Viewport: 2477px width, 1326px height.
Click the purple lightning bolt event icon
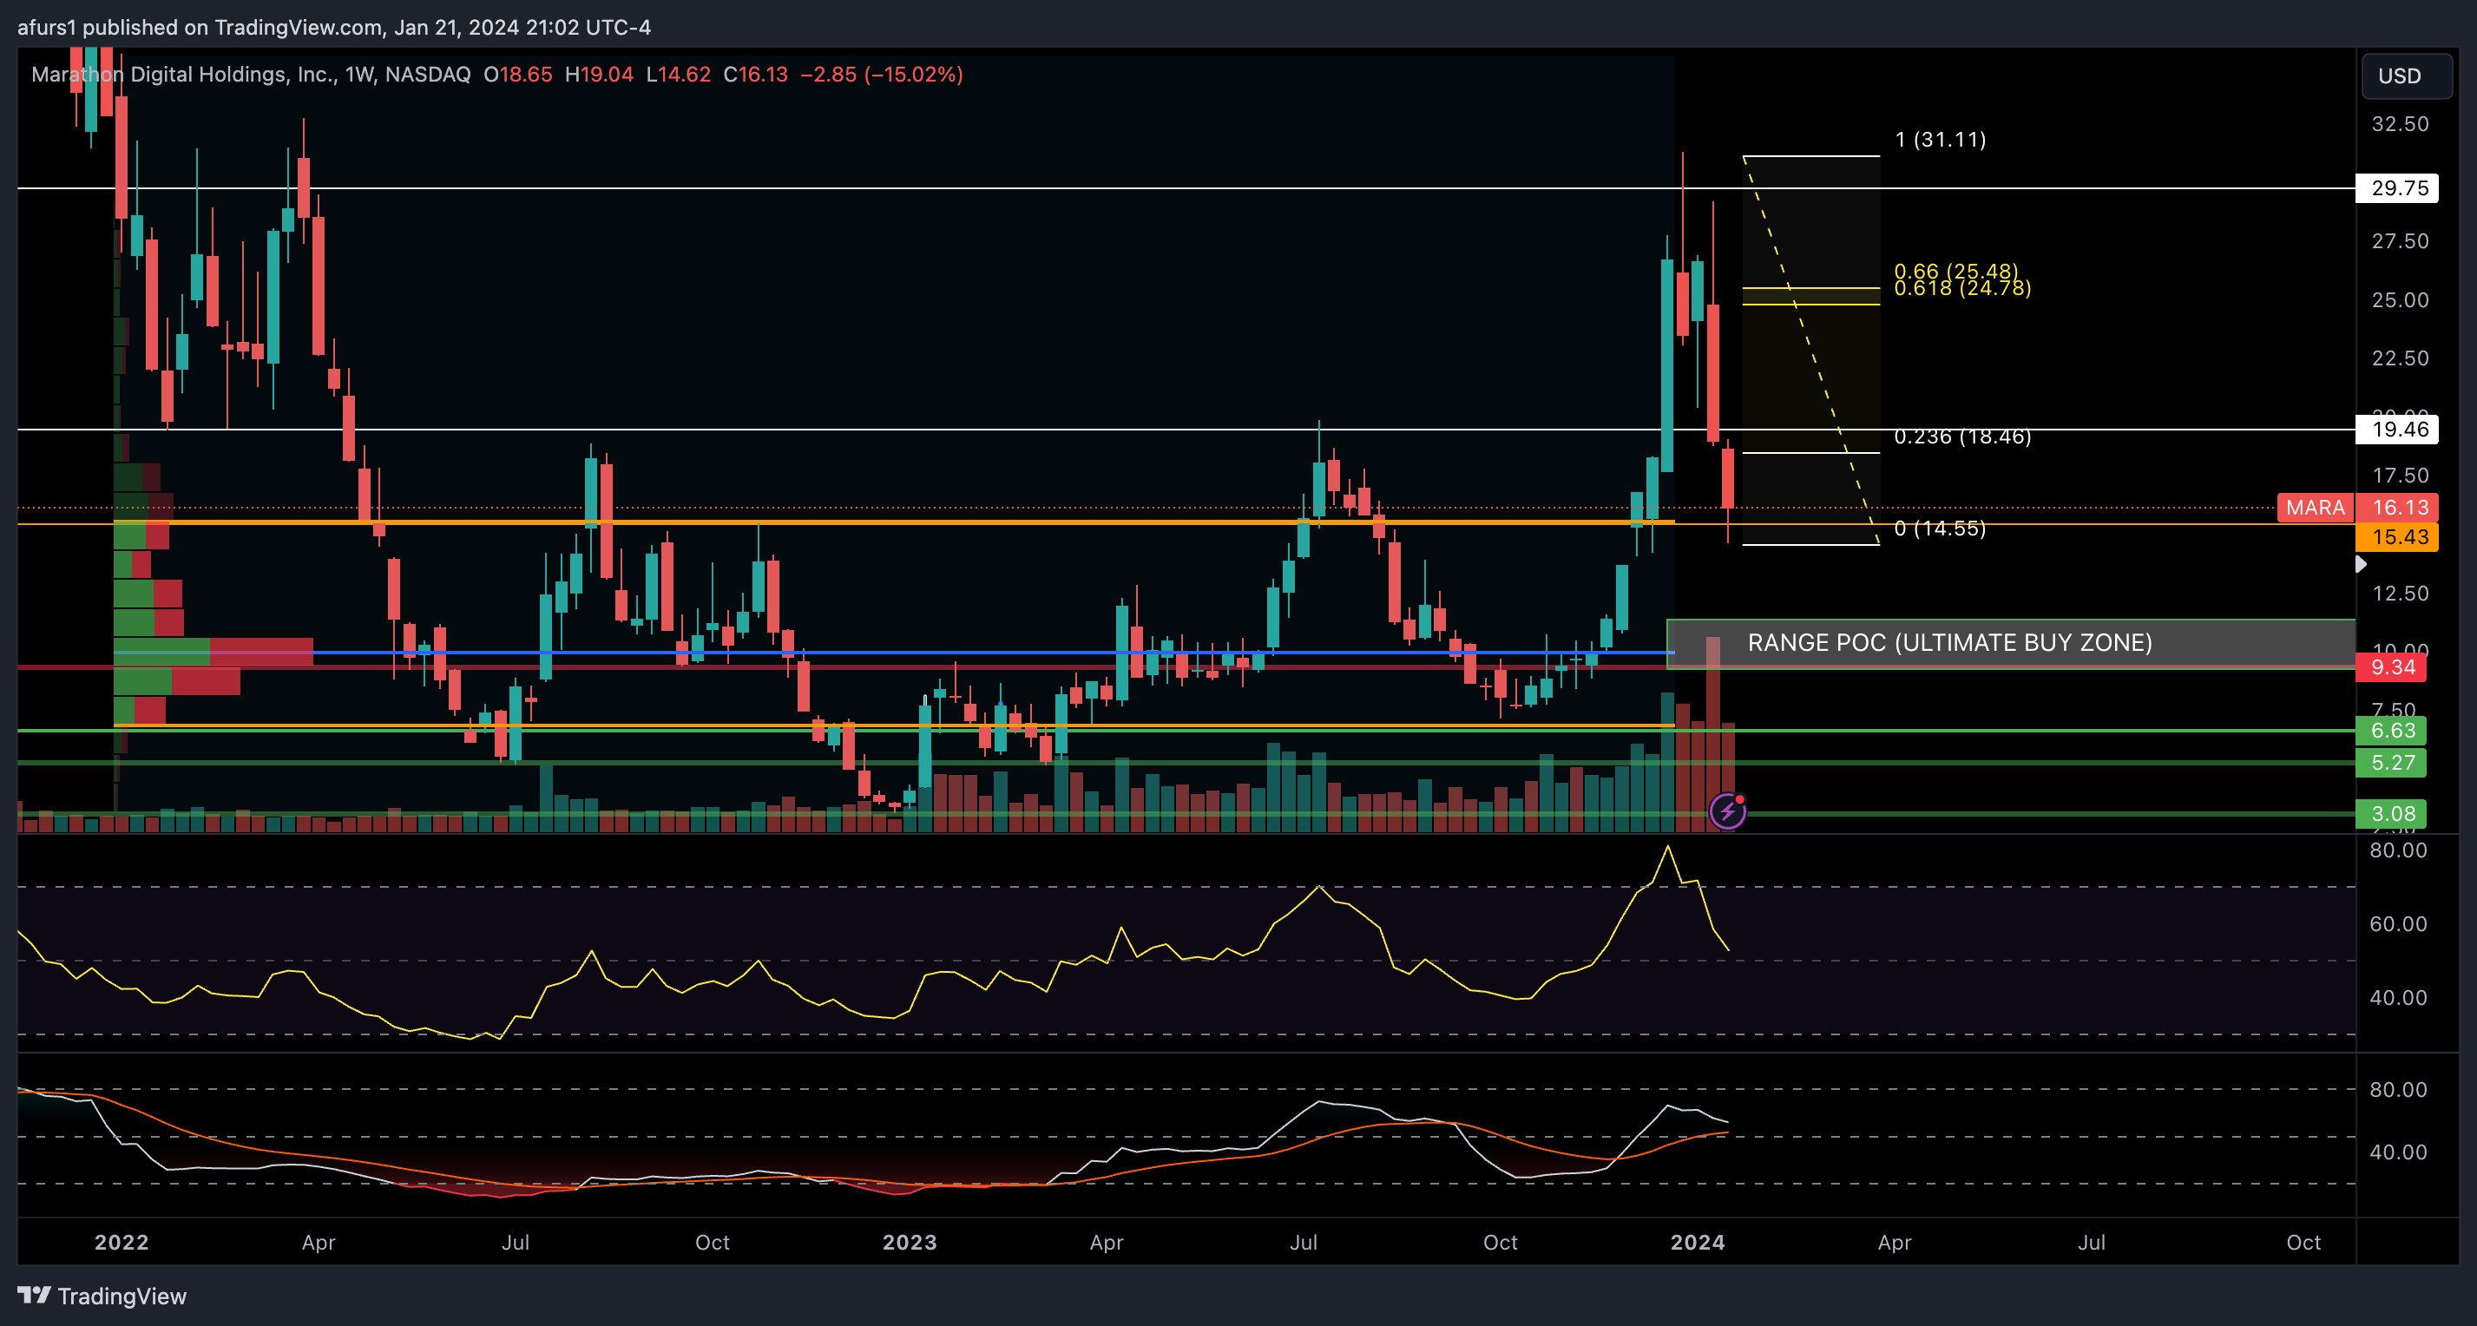(1728, 811)
